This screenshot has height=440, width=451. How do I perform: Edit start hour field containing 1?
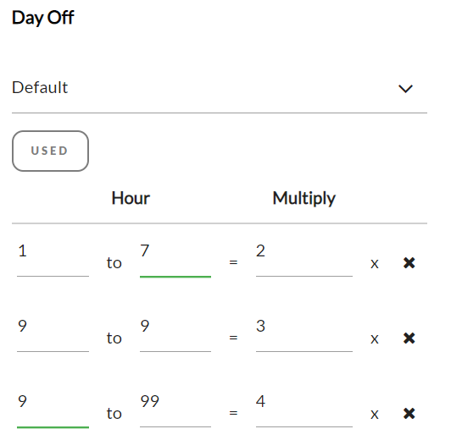53,257
